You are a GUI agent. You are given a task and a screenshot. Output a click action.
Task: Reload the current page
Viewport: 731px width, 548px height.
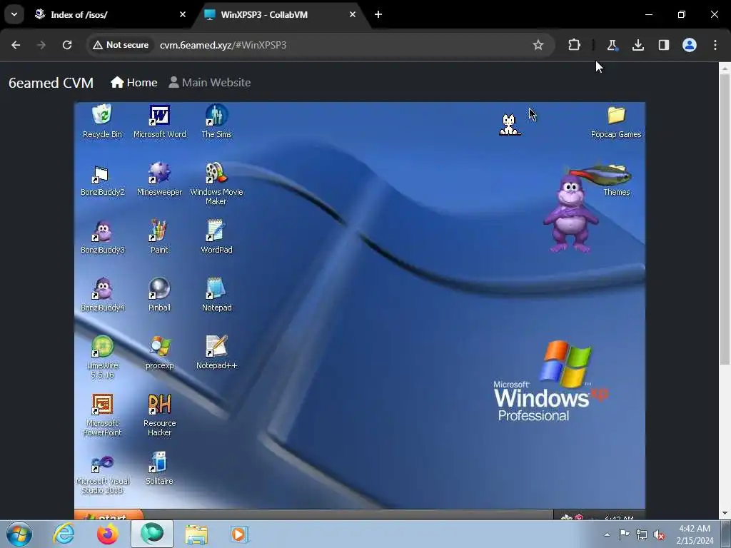click(x=67, y=45)
